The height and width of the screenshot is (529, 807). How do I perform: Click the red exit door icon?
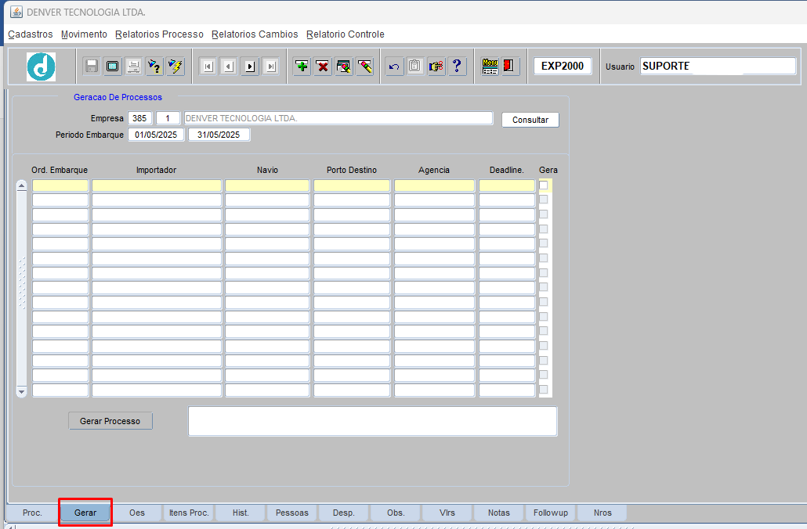click(x=510, y=67)
